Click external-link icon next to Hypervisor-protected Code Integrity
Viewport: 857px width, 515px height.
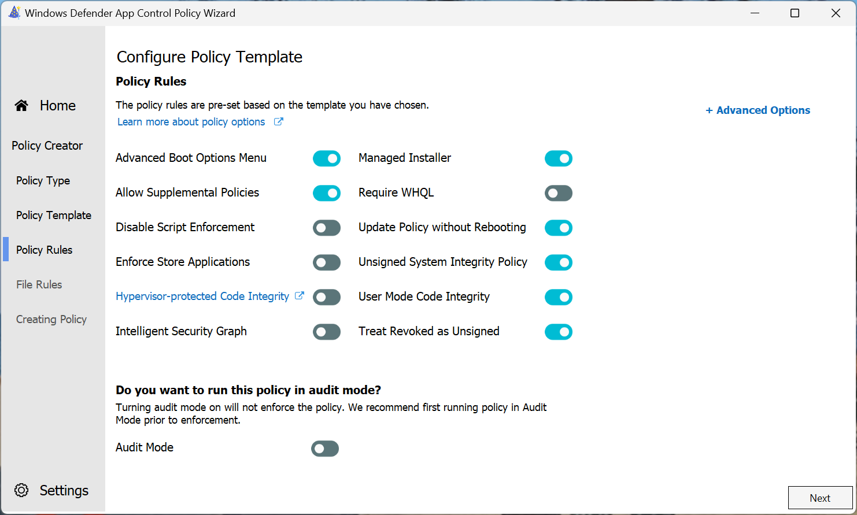click(299, 296)
